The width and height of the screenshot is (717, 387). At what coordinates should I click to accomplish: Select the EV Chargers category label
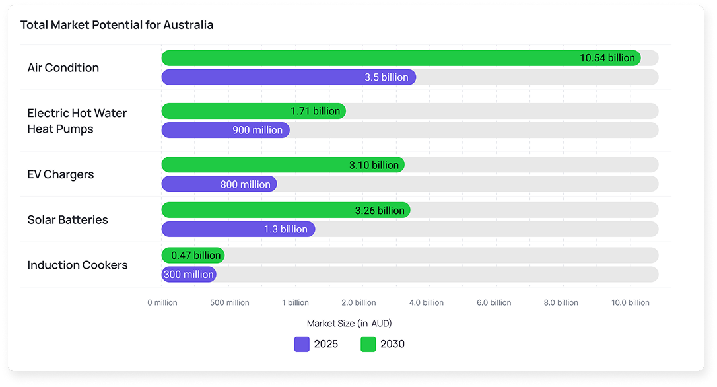point(61,174)
